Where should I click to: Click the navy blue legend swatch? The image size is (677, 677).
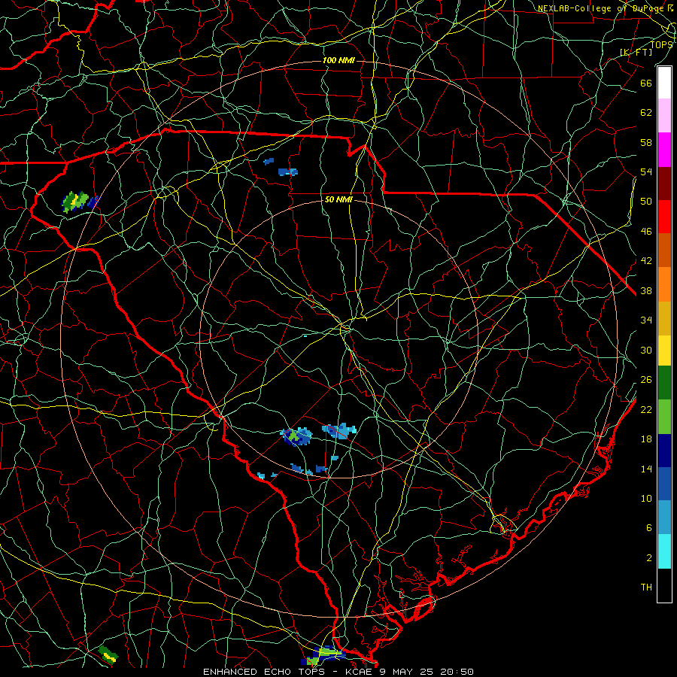click(x=664, y=451)
